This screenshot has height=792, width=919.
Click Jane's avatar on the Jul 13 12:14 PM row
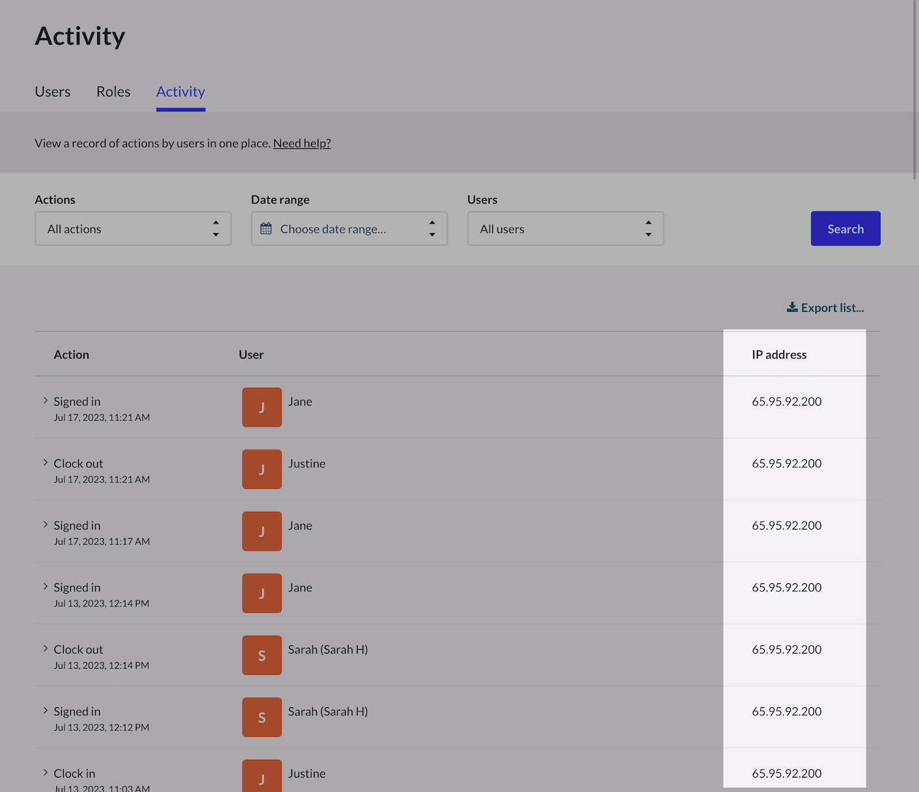[262, 593]
